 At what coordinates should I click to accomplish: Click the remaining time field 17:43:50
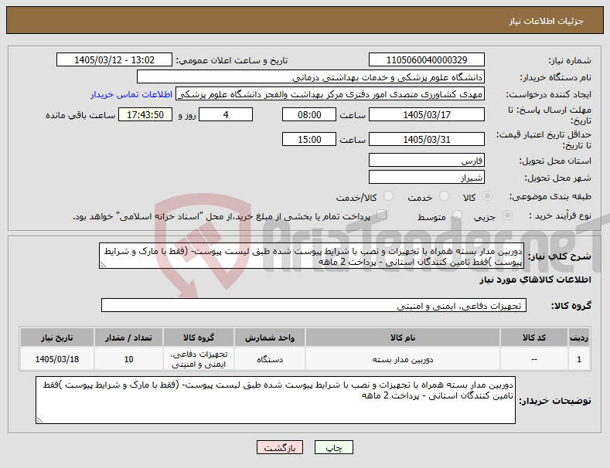[145, 114]
